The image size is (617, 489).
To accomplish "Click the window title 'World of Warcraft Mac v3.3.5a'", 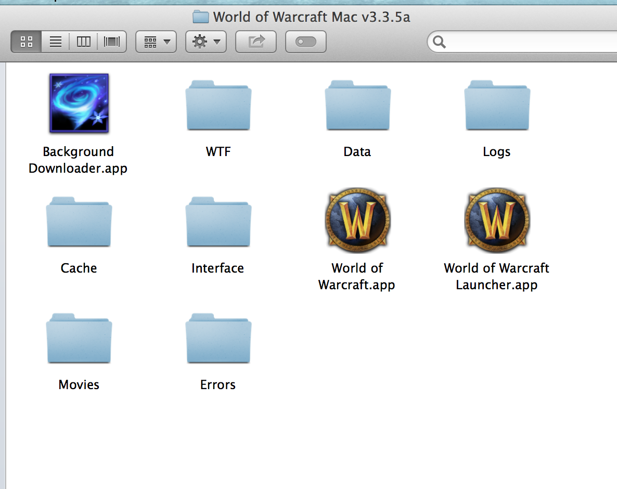I will 312,17.
